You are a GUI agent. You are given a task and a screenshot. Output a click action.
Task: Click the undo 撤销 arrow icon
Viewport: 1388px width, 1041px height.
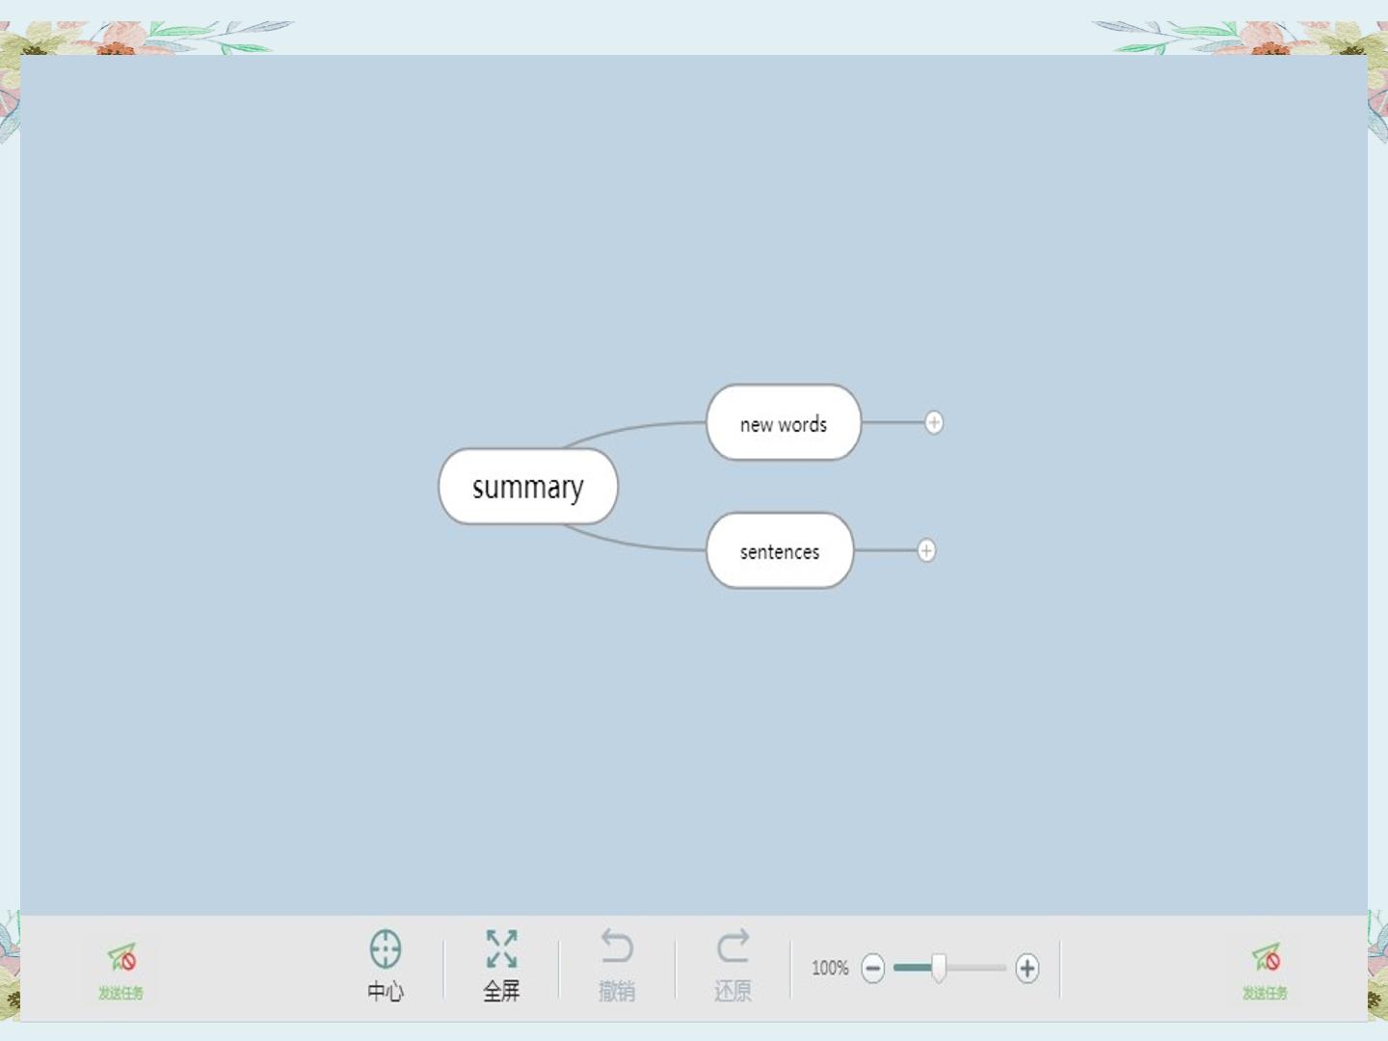(617, 947)
